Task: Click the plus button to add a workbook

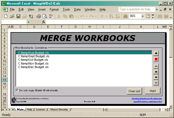Action: [156, 53]
